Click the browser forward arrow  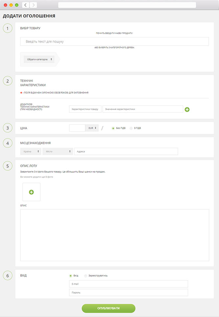point(33,5)
